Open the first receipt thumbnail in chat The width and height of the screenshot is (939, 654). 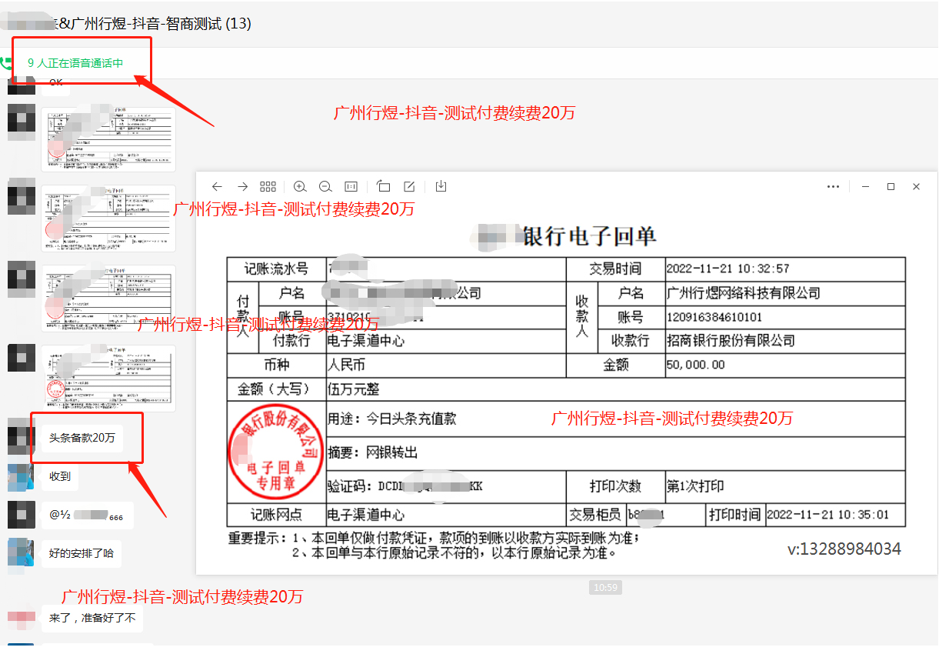pyautogui.click(x=108, y=139)
